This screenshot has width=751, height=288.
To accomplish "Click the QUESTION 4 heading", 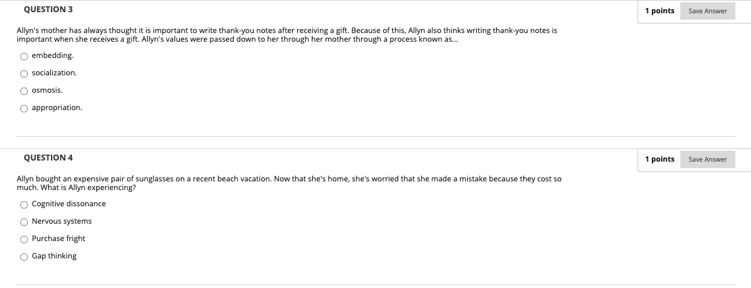I will coord(48,158).
